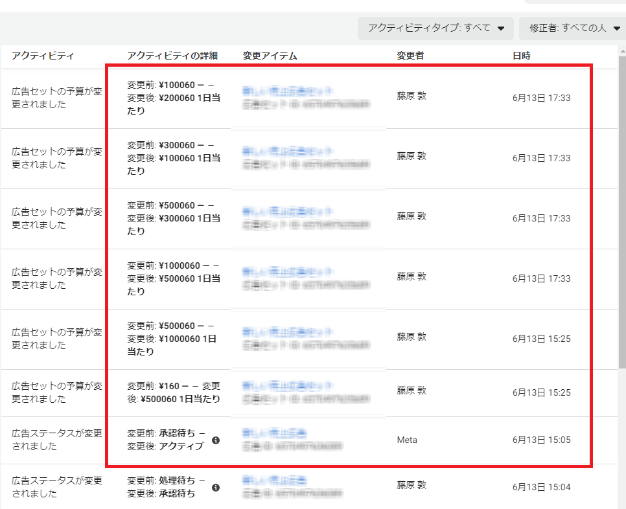Click info icon beside 処理待ち to 承認待ち change
This screenshot has width=626, height=509.
216,488
